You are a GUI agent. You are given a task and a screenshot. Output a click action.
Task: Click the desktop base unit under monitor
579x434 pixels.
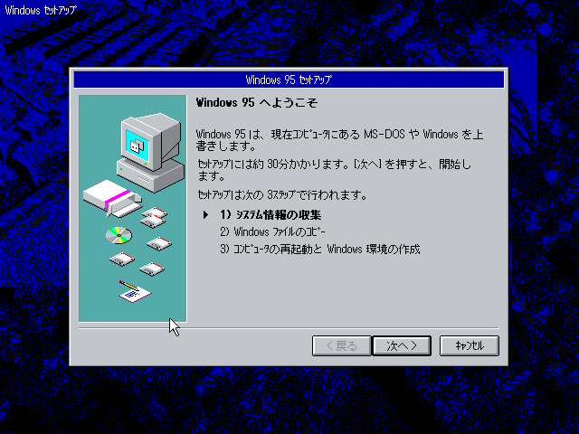(151, 175)
